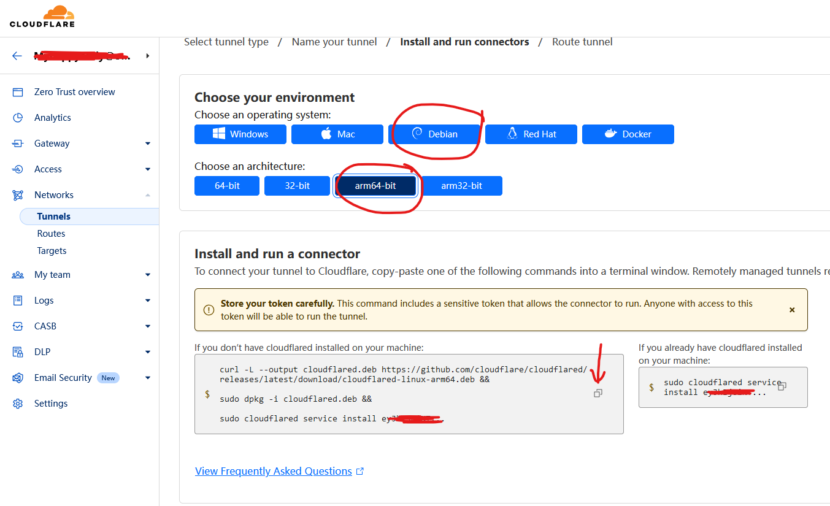Screen dimensions: 830x506
Task: Click the Email Security envelope icon
Action: point(18,378)
